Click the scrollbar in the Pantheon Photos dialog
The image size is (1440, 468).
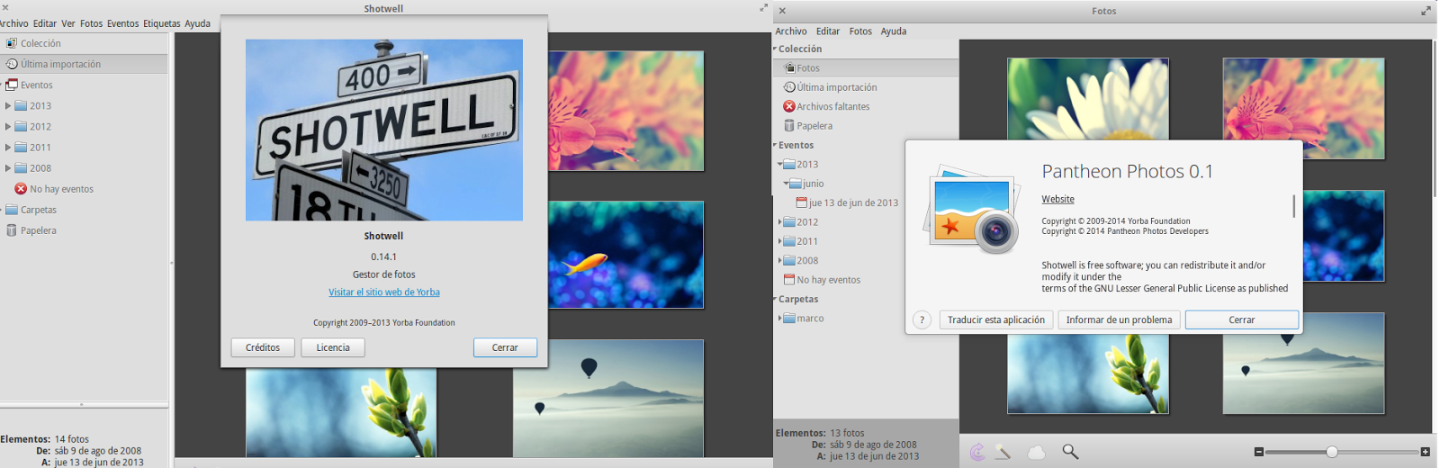click(x=1294, y=206)
